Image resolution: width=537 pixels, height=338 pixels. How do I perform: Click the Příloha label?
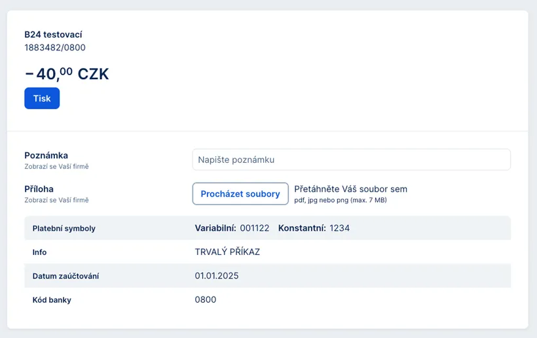click(x=39, y=189)
